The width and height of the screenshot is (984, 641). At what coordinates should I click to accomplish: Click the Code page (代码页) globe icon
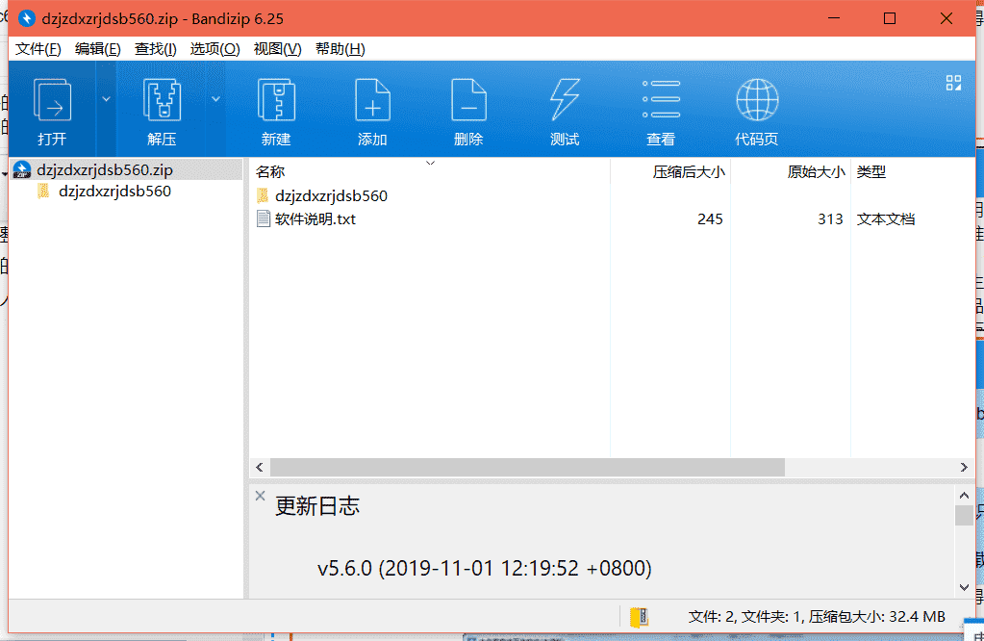757,100
